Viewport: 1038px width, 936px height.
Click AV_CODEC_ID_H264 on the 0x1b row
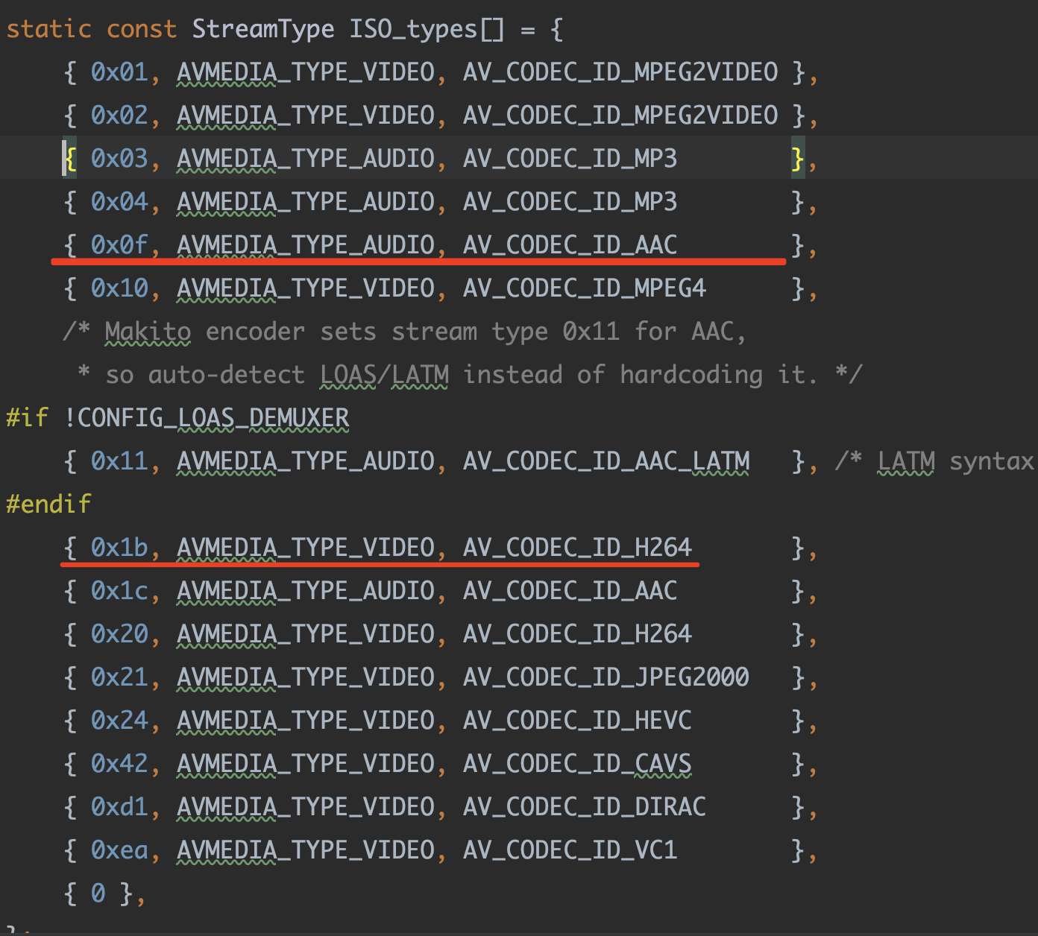(578, 548)
